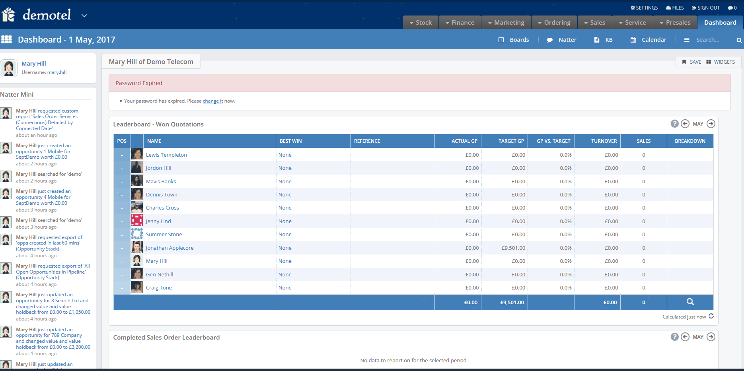Click Charles Cross avatar thumbnail
Screen dimensions: 744x371
pos(137,207)
